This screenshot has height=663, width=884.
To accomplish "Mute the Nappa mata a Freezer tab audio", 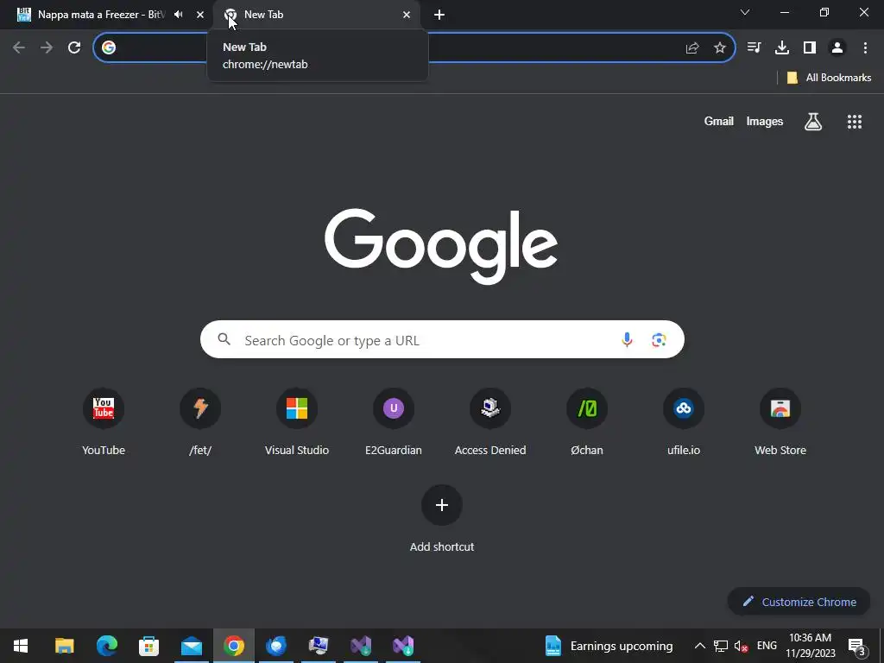I will (179, 15).
